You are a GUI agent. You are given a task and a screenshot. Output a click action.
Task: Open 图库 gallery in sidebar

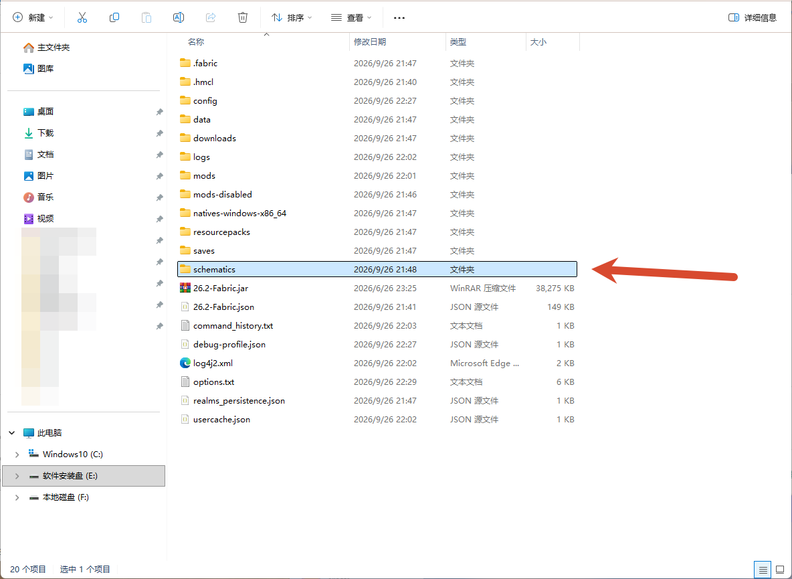tap(38, 69)
